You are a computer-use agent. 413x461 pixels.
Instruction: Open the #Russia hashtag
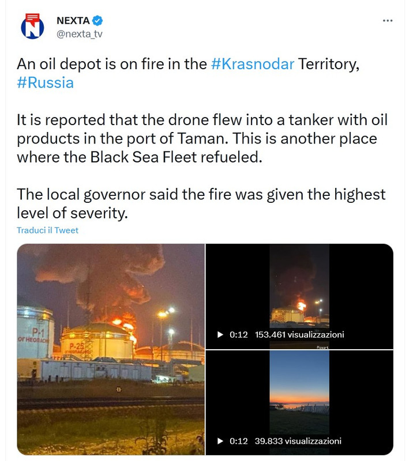(46, 82)
